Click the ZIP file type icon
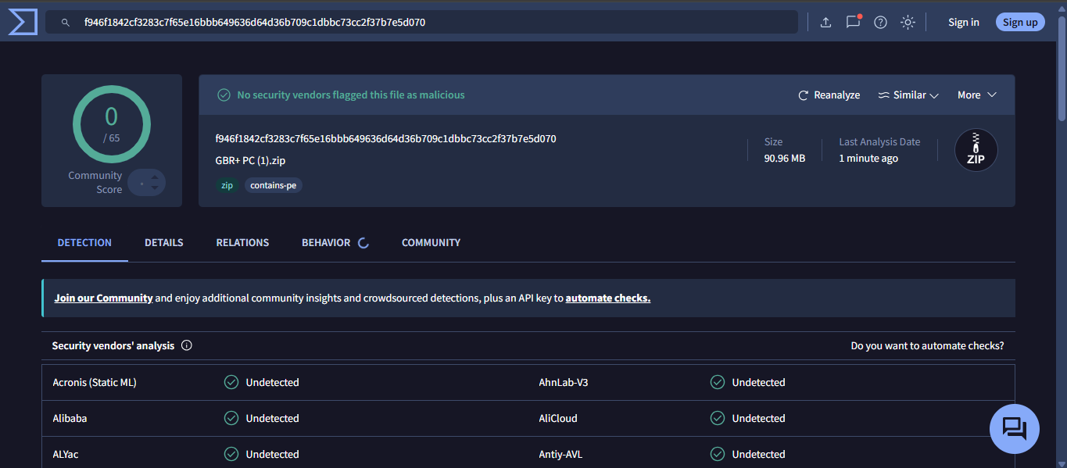Viewport: 1067px width, 468px height. coord(976,150)
